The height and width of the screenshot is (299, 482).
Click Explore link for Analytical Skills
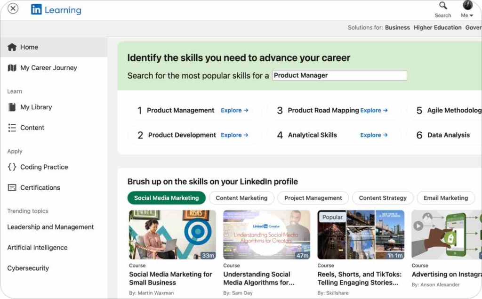click(374, 135)
